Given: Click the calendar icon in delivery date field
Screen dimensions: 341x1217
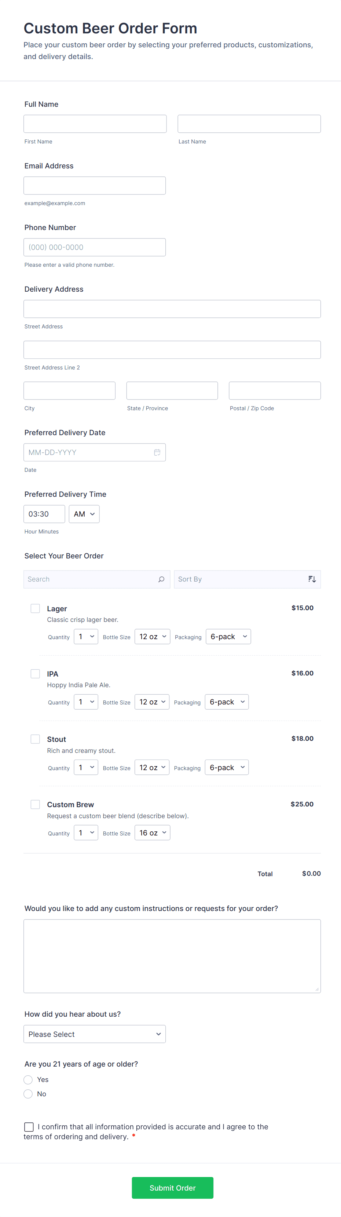Looking at the screenshot, I should (x=157, y=452).
